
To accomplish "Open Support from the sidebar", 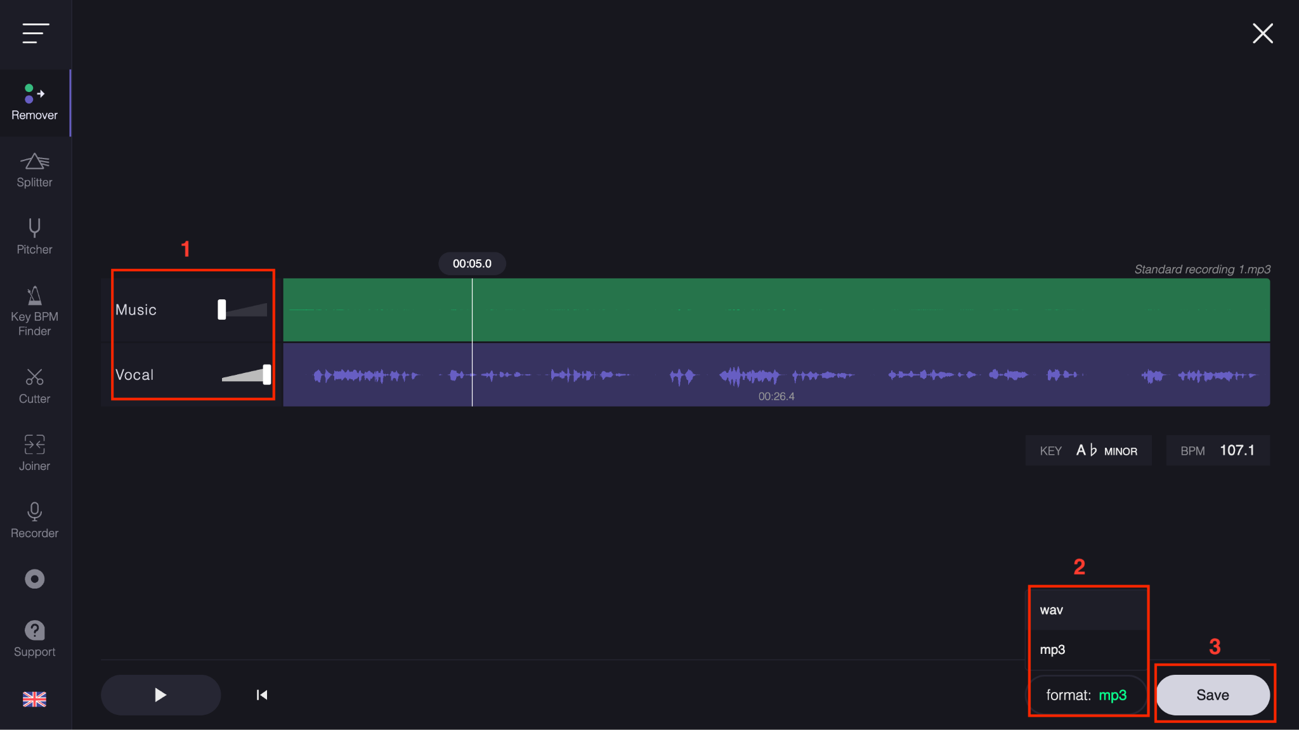I will pyautogui.click(x=34, y=636).
